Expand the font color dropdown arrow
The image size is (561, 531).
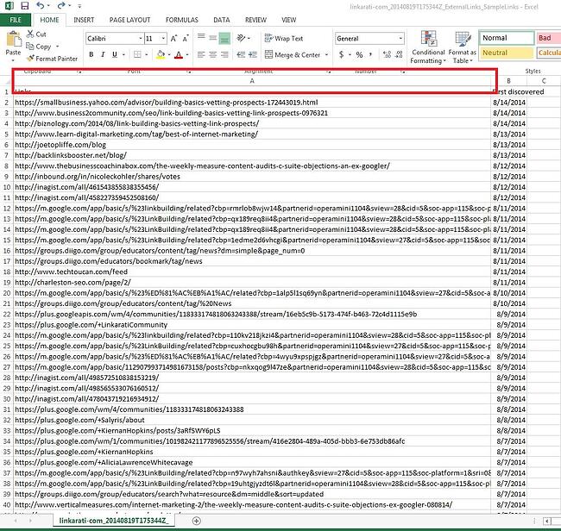click(x=186, y=54)
